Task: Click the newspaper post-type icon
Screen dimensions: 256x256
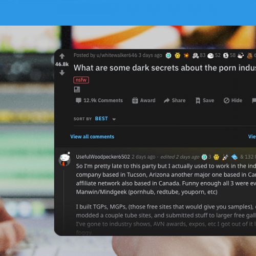Action: [x=77, y=90]
